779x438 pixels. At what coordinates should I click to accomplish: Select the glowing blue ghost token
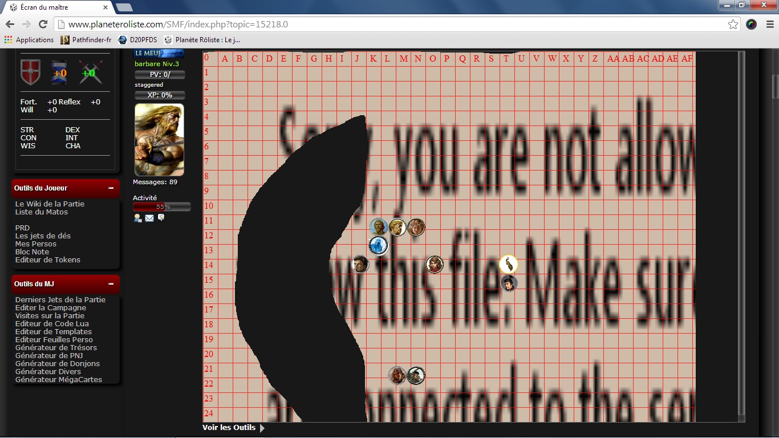pyautogui.click(x=378, y=246)
